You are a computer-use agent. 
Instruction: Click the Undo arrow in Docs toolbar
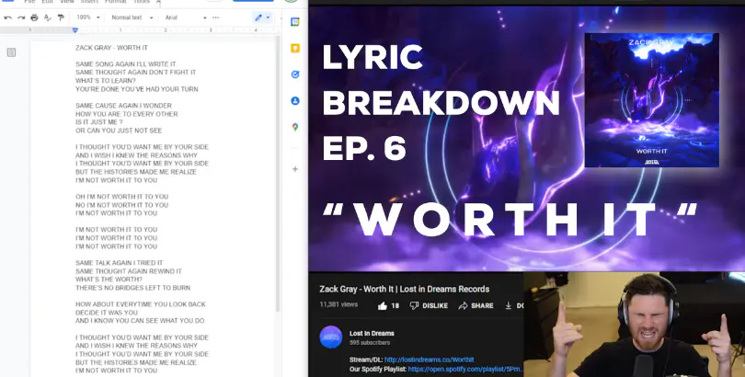(x=8, y=17)
